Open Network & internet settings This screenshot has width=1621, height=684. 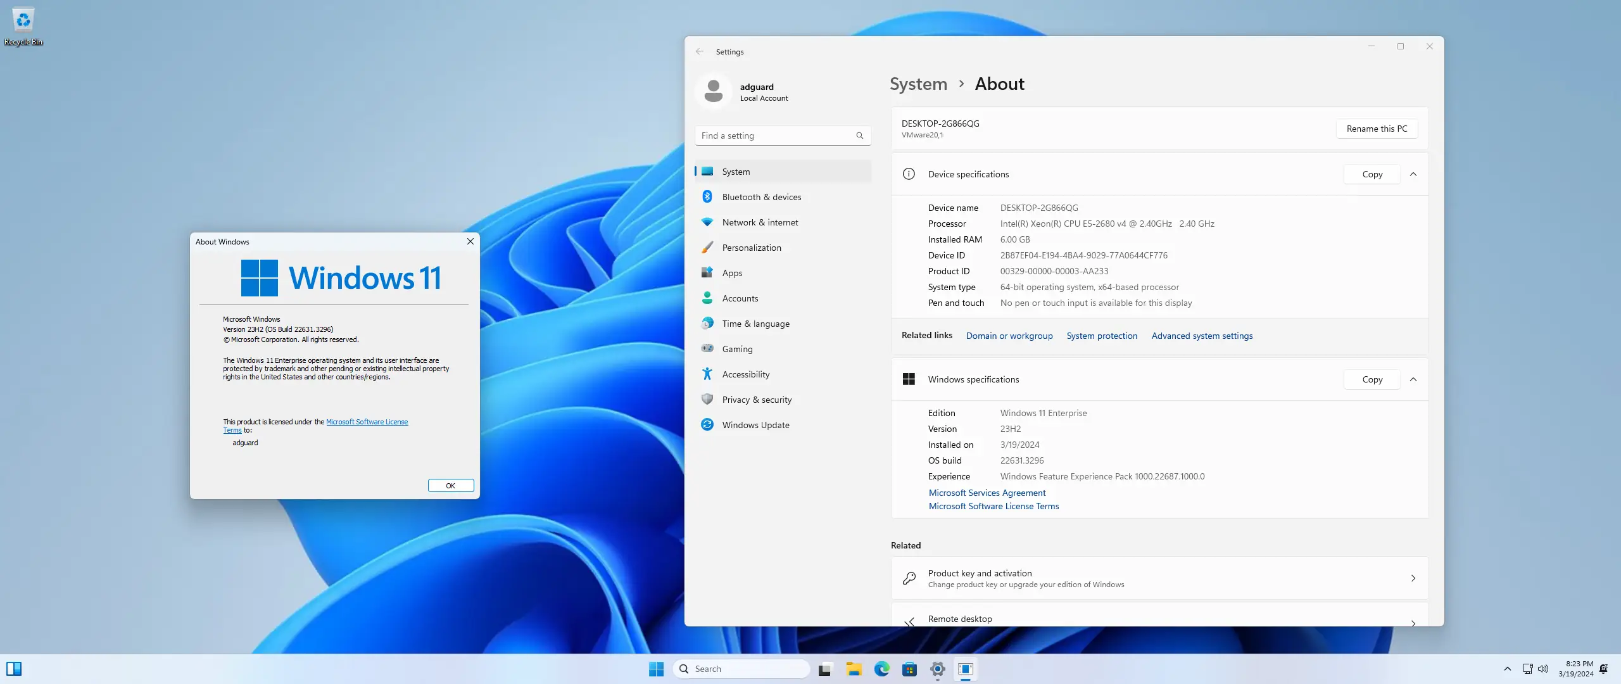[759, 222]
